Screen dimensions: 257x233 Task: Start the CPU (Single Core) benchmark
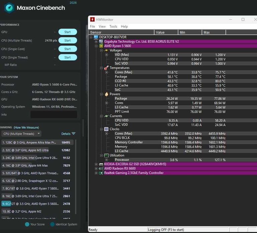[68, 49]
